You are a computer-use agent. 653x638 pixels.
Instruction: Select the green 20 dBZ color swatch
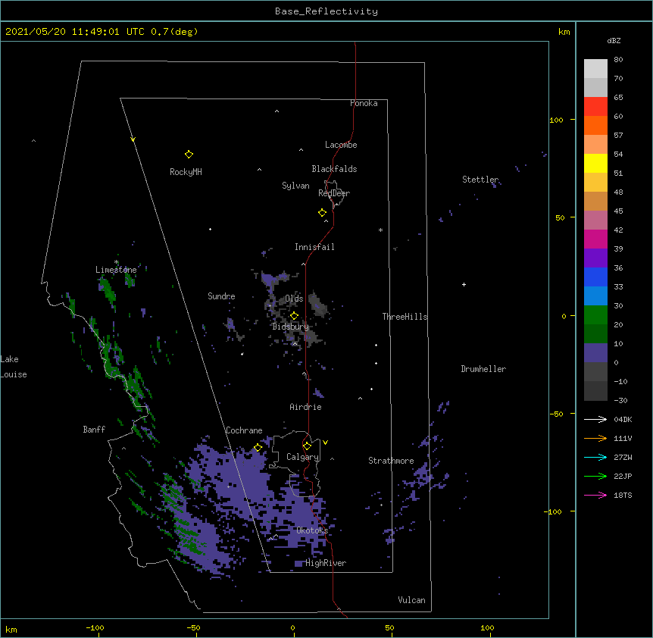(x=595, y=315)
